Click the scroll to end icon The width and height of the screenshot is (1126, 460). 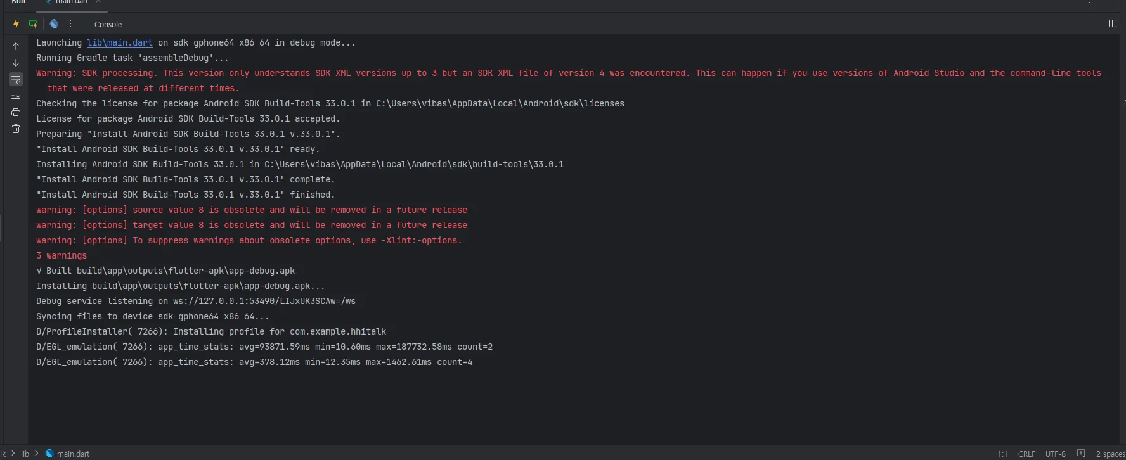(16, 96)
